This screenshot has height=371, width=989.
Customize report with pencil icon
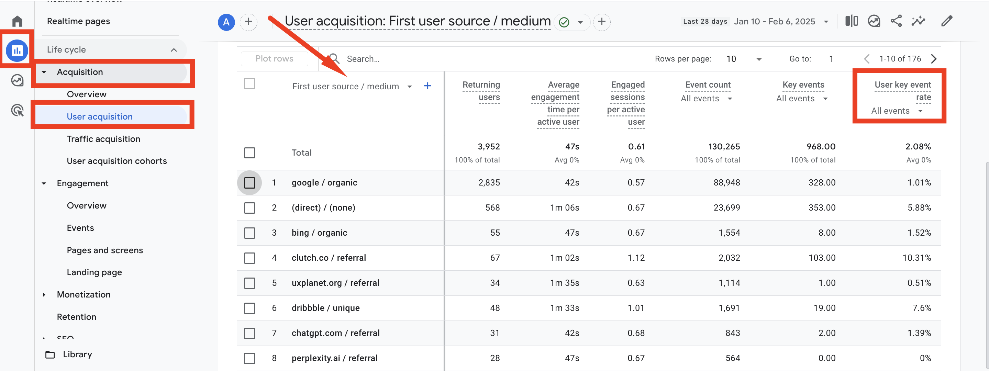947,21
